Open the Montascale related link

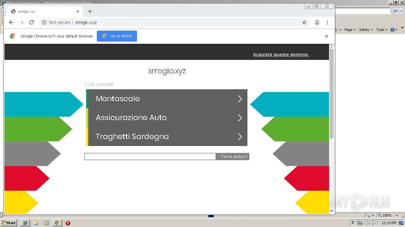[x=167, y=99]
